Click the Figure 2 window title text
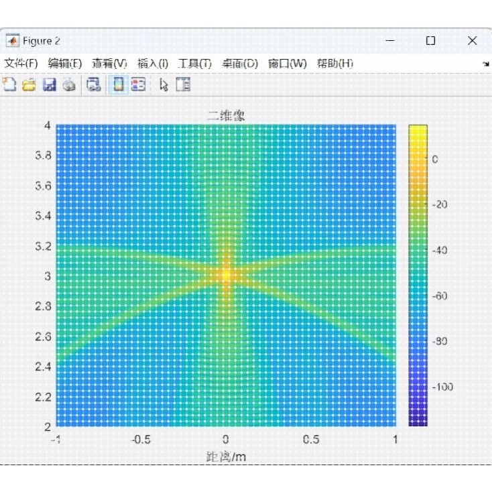This screenshot has width=492, height=492. [x=41, y=41]
